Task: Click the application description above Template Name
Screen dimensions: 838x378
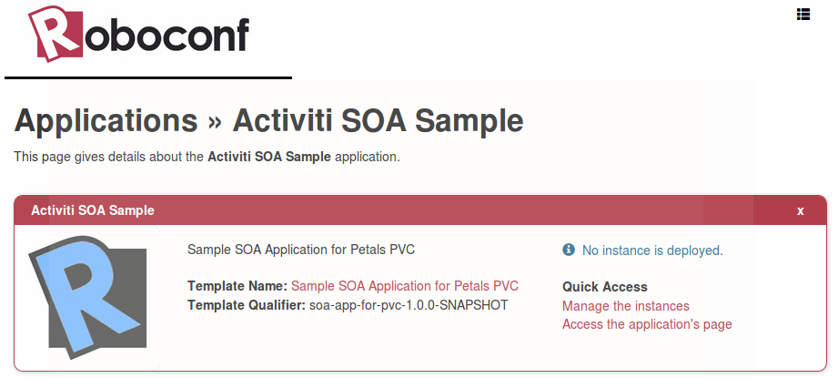Action: [300, 249]
